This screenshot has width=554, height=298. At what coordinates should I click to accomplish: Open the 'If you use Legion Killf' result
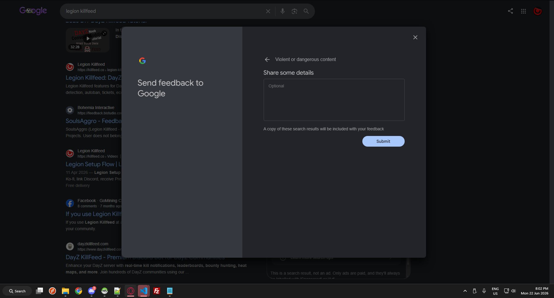point(94,214)
